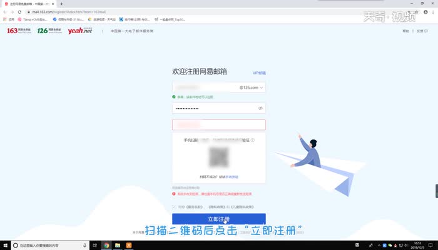This screenshot has width=438, height=250.
Task: Open the orange app in the taskbar
Action: [129, 245]
